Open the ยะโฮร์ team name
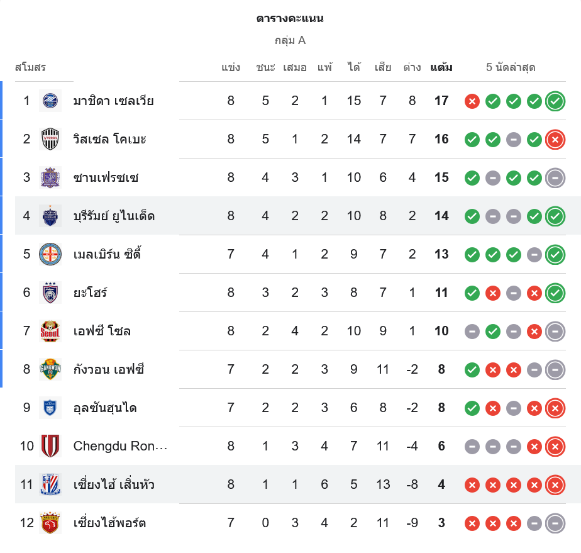 click(x=90, y=293)
